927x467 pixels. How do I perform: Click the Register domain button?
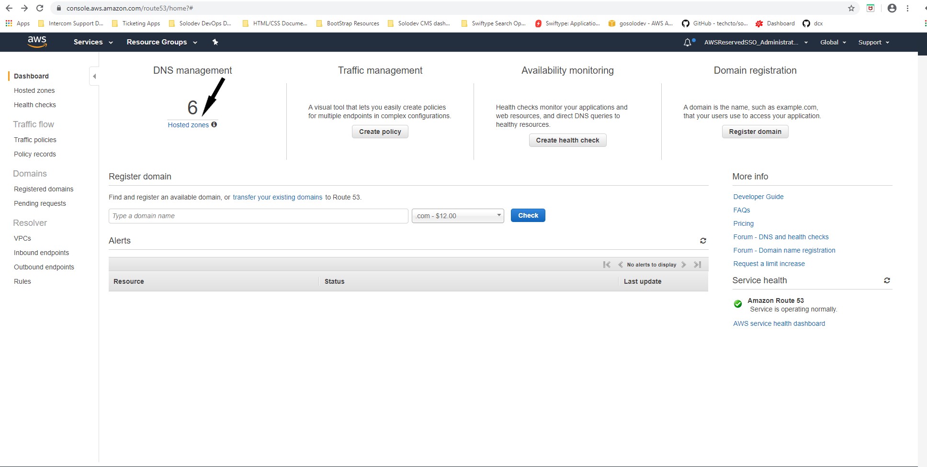coord(755,132)
